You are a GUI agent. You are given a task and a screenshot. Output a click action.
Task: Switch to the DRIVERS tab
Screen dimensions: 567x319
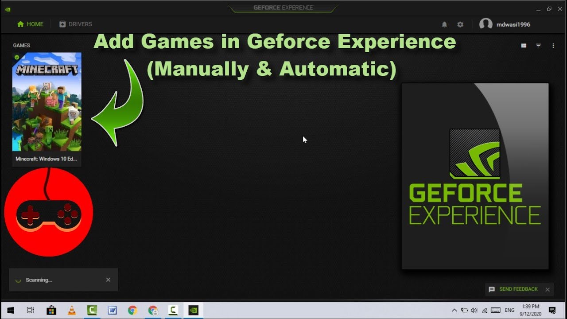(x=76, y=24)
